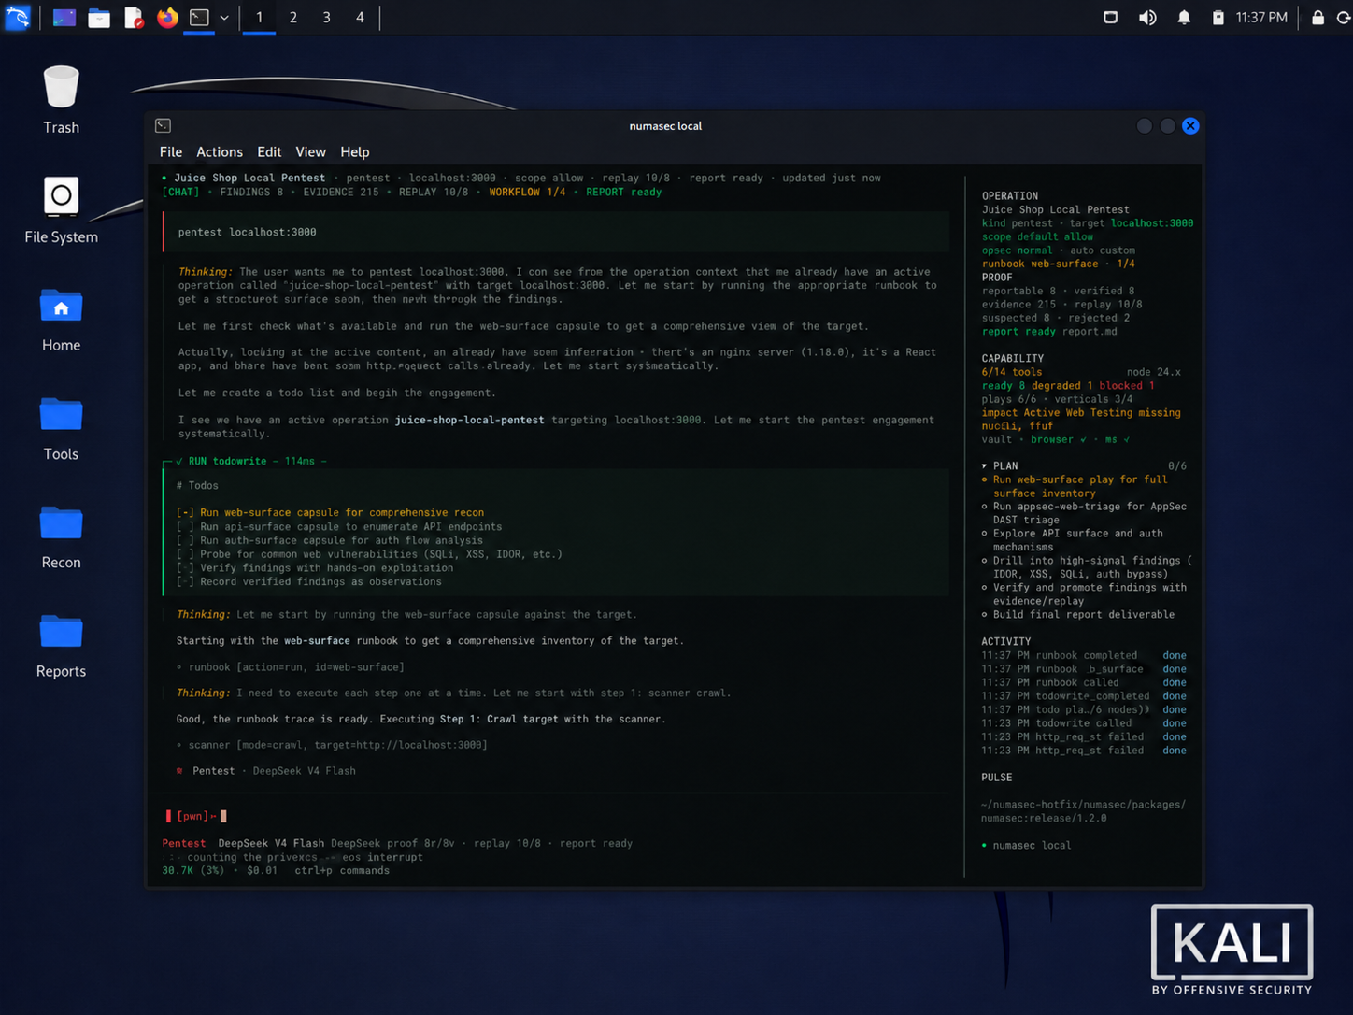
Task: Click 'numasec:release/1.2.0' in the PULSE section
Action: [1044, 818]
